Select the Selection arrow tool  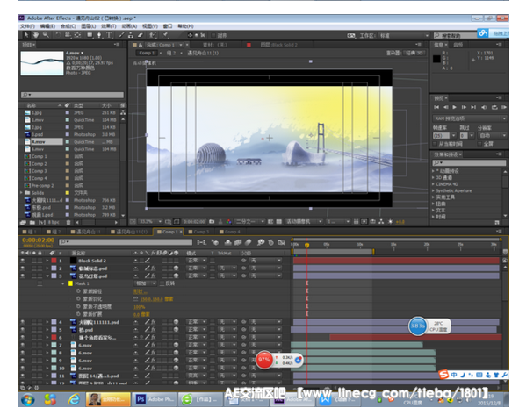pos(26,35)
